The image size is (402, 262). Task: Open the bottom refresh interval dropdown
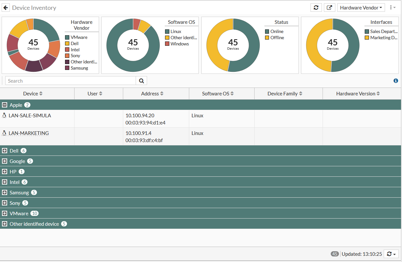point(391,254)
